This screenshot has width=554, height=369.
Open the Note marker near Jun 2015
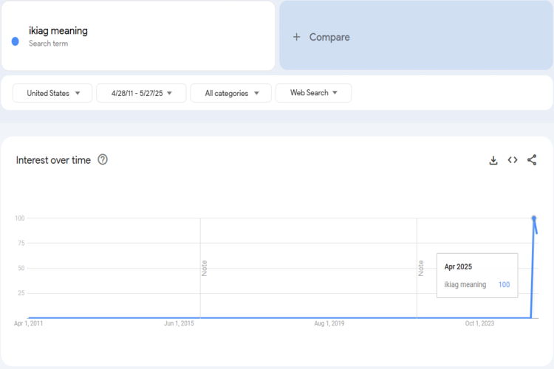204,268
